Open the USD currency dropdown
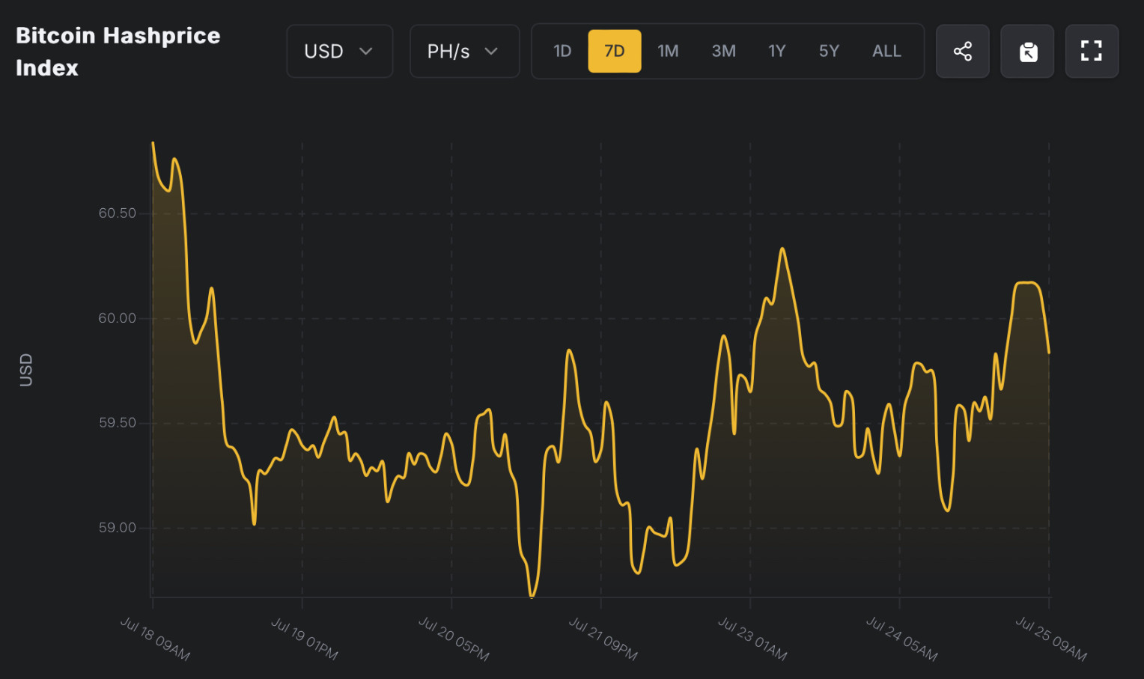 339,51
